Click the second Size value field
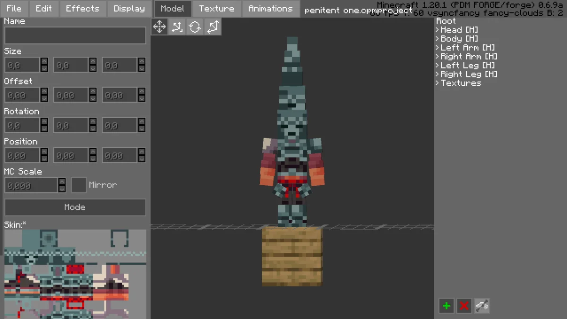Image resolution: width=567 pixels, height=319 pixels. click(x=71, y=65)
